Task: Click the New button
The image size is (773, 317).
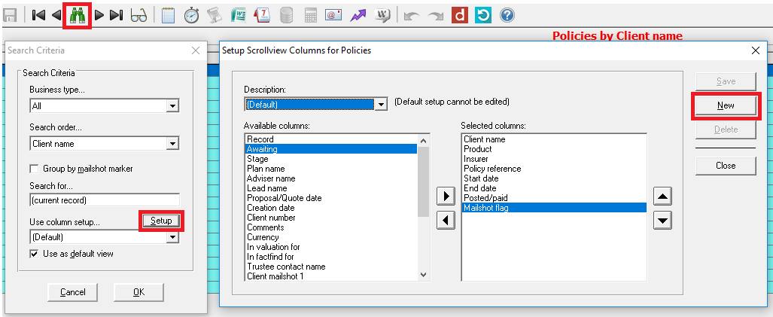Action: (x=726, y=105)
